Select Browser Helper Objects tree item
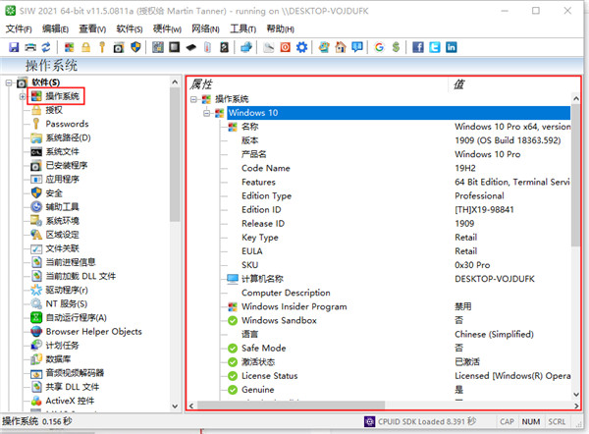Viewport: 589px width, 434px height. click(x=94, y=332)
